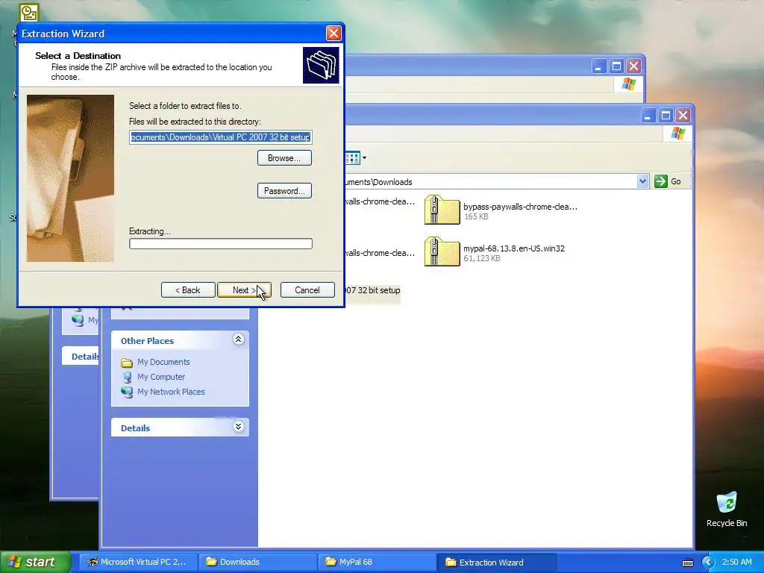Image resolution: width=764 pixels, height=573 pixels.
Task: Maximize the Downloads window
Action: [666, 116]
